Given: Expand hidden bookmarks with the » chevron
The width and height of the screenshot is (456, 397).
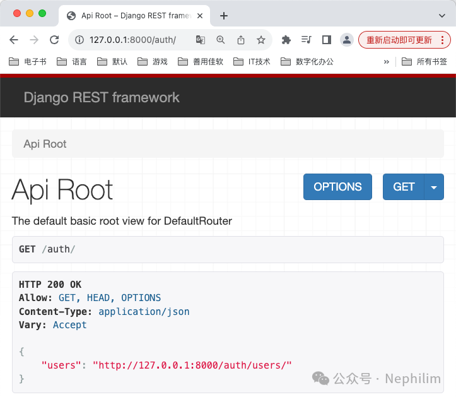Looking at the screenshot, I should pos(386,62).
